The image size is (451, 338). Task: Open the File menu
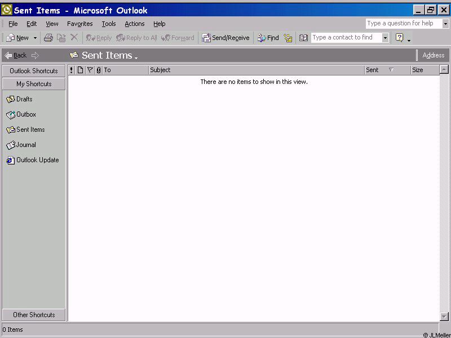coord(13,24)
